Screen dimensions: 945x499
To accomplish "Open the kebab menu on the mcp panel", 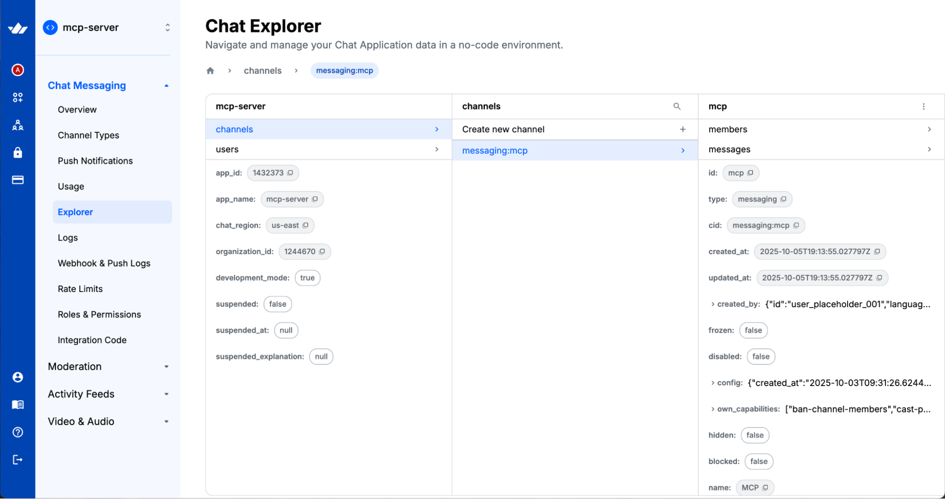I will click(924, 106).
